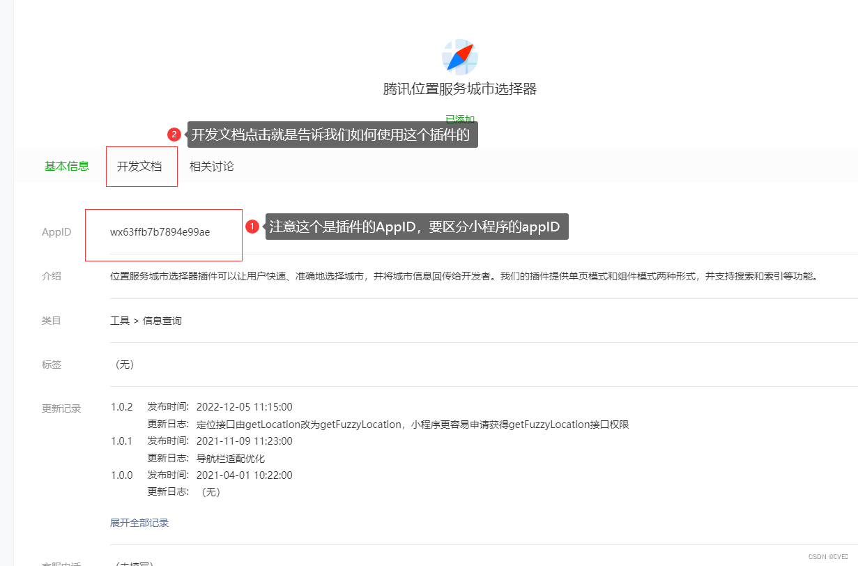Click the 标签 field label
The height and width of the screenshot is (566, 858).
(52, 365)
